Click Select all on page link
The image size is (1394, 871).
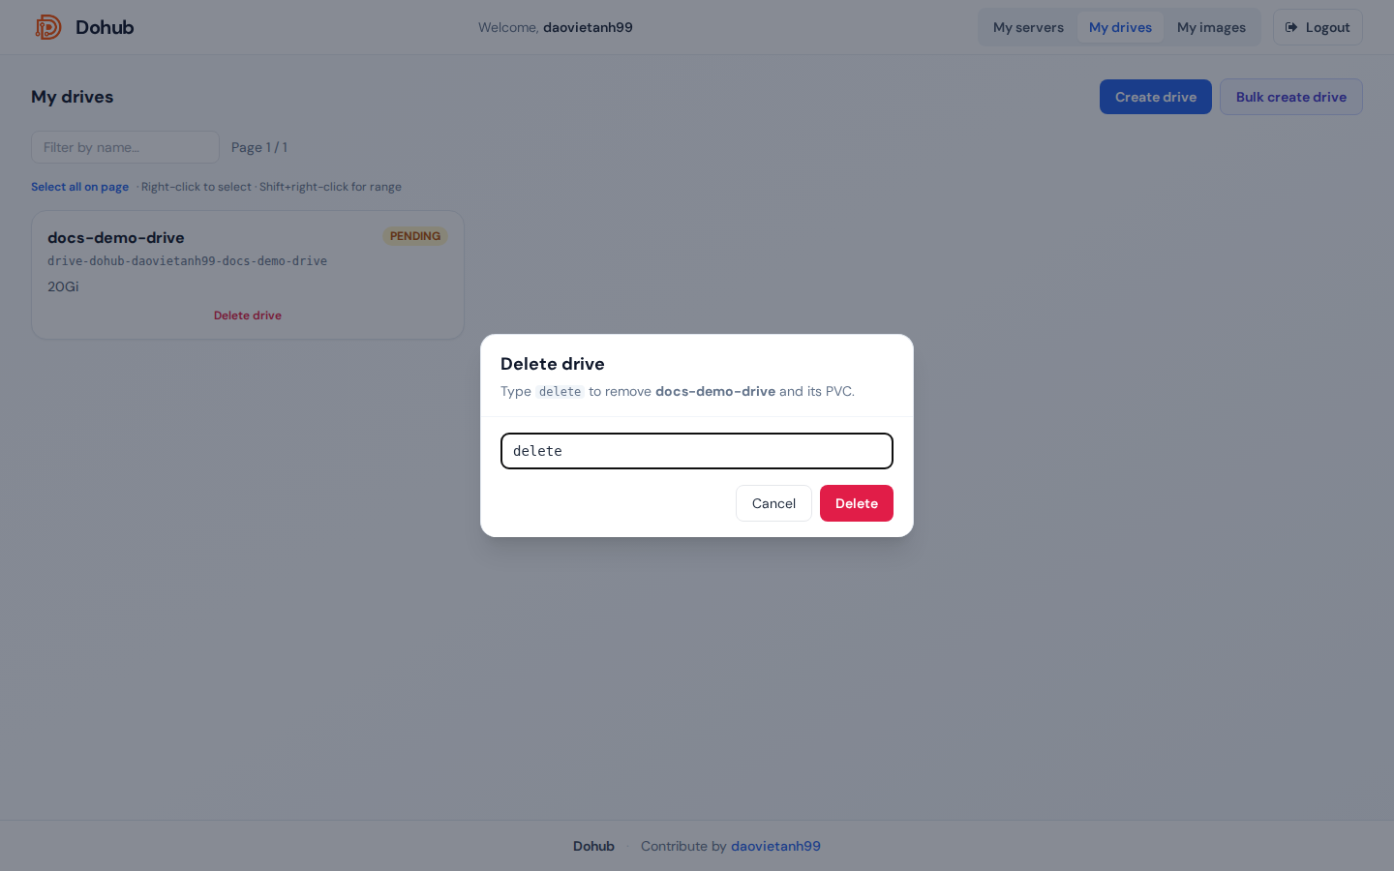tap(79, 187)
